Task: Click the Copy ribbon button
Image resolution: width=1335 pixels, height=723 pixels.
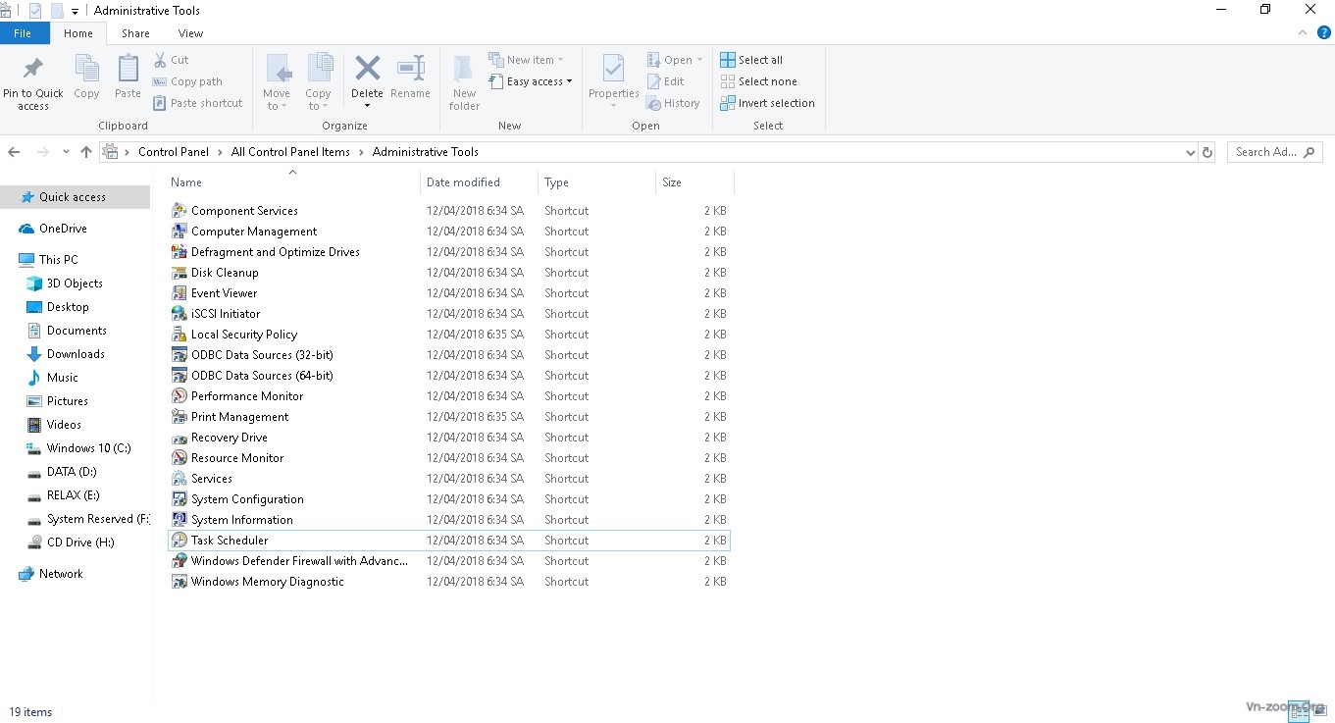Action: coord(86,77)
